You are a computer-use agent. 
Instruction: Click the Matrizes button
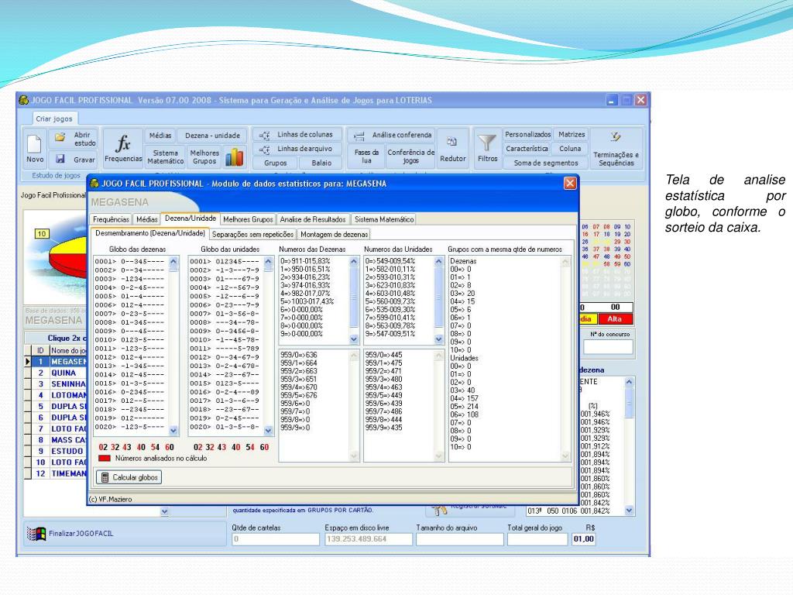[x=572, y=135]
